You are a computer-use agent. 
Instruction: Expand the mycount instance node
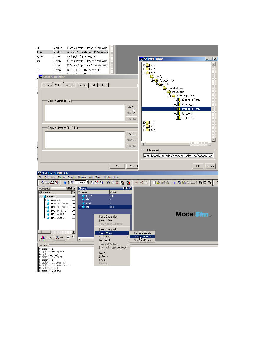[45, 200]
